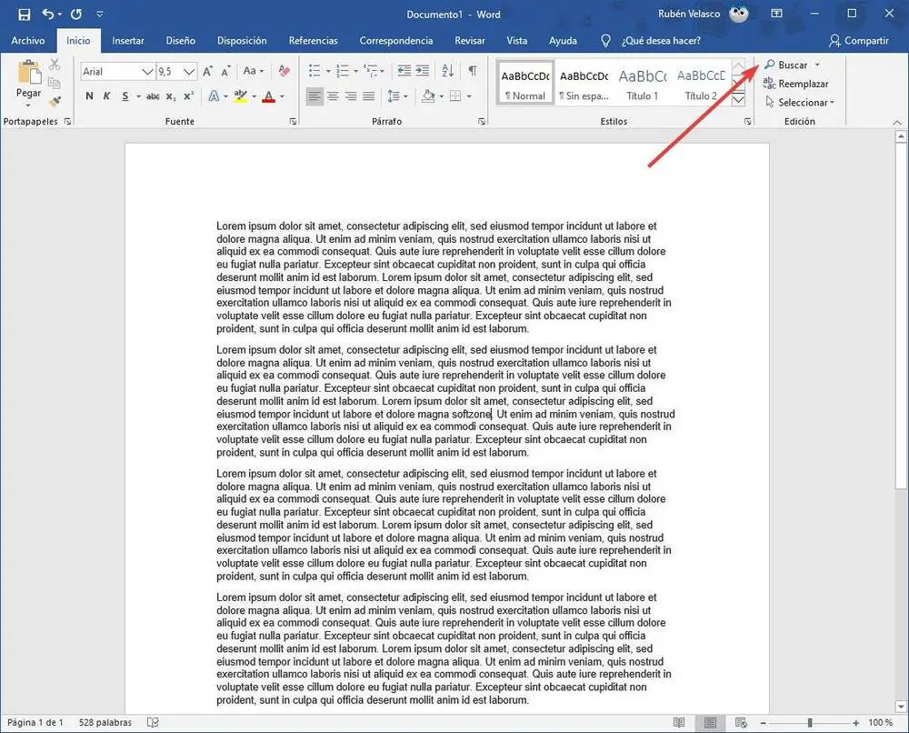Open the Borders dropdown arrow
The width and height of the screenshot is (909, 733).
(x=469, y=96)
